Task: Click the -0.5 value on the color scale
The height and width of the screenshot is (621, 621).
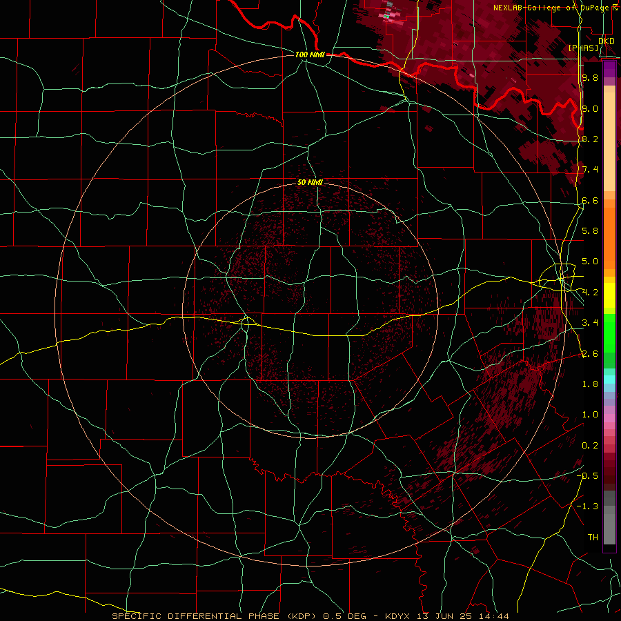Action: pyautogui.click(x=587, y=476)
